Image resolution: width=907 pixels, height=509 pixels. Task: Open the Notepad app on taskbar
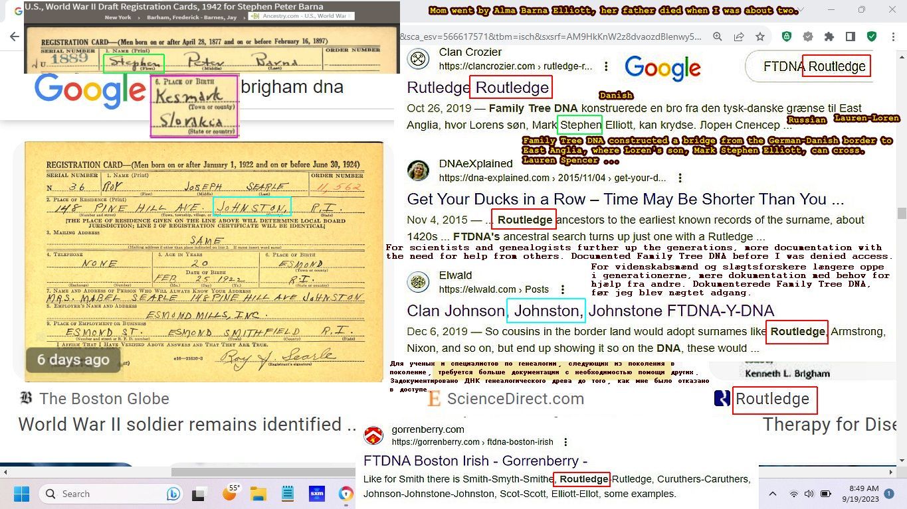287,494
